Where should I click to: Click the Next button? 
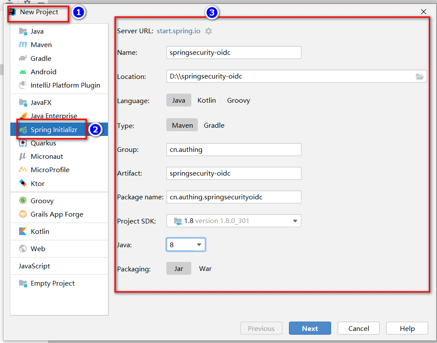pyautogui.click(x=310, y=328)
